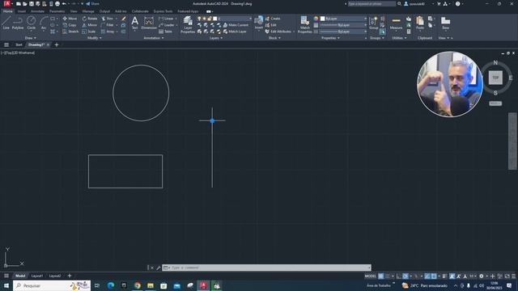This screenshot has width=518, height=291.
Task: Expand the Annotation panel dropdown
Action: click(154, 38)
